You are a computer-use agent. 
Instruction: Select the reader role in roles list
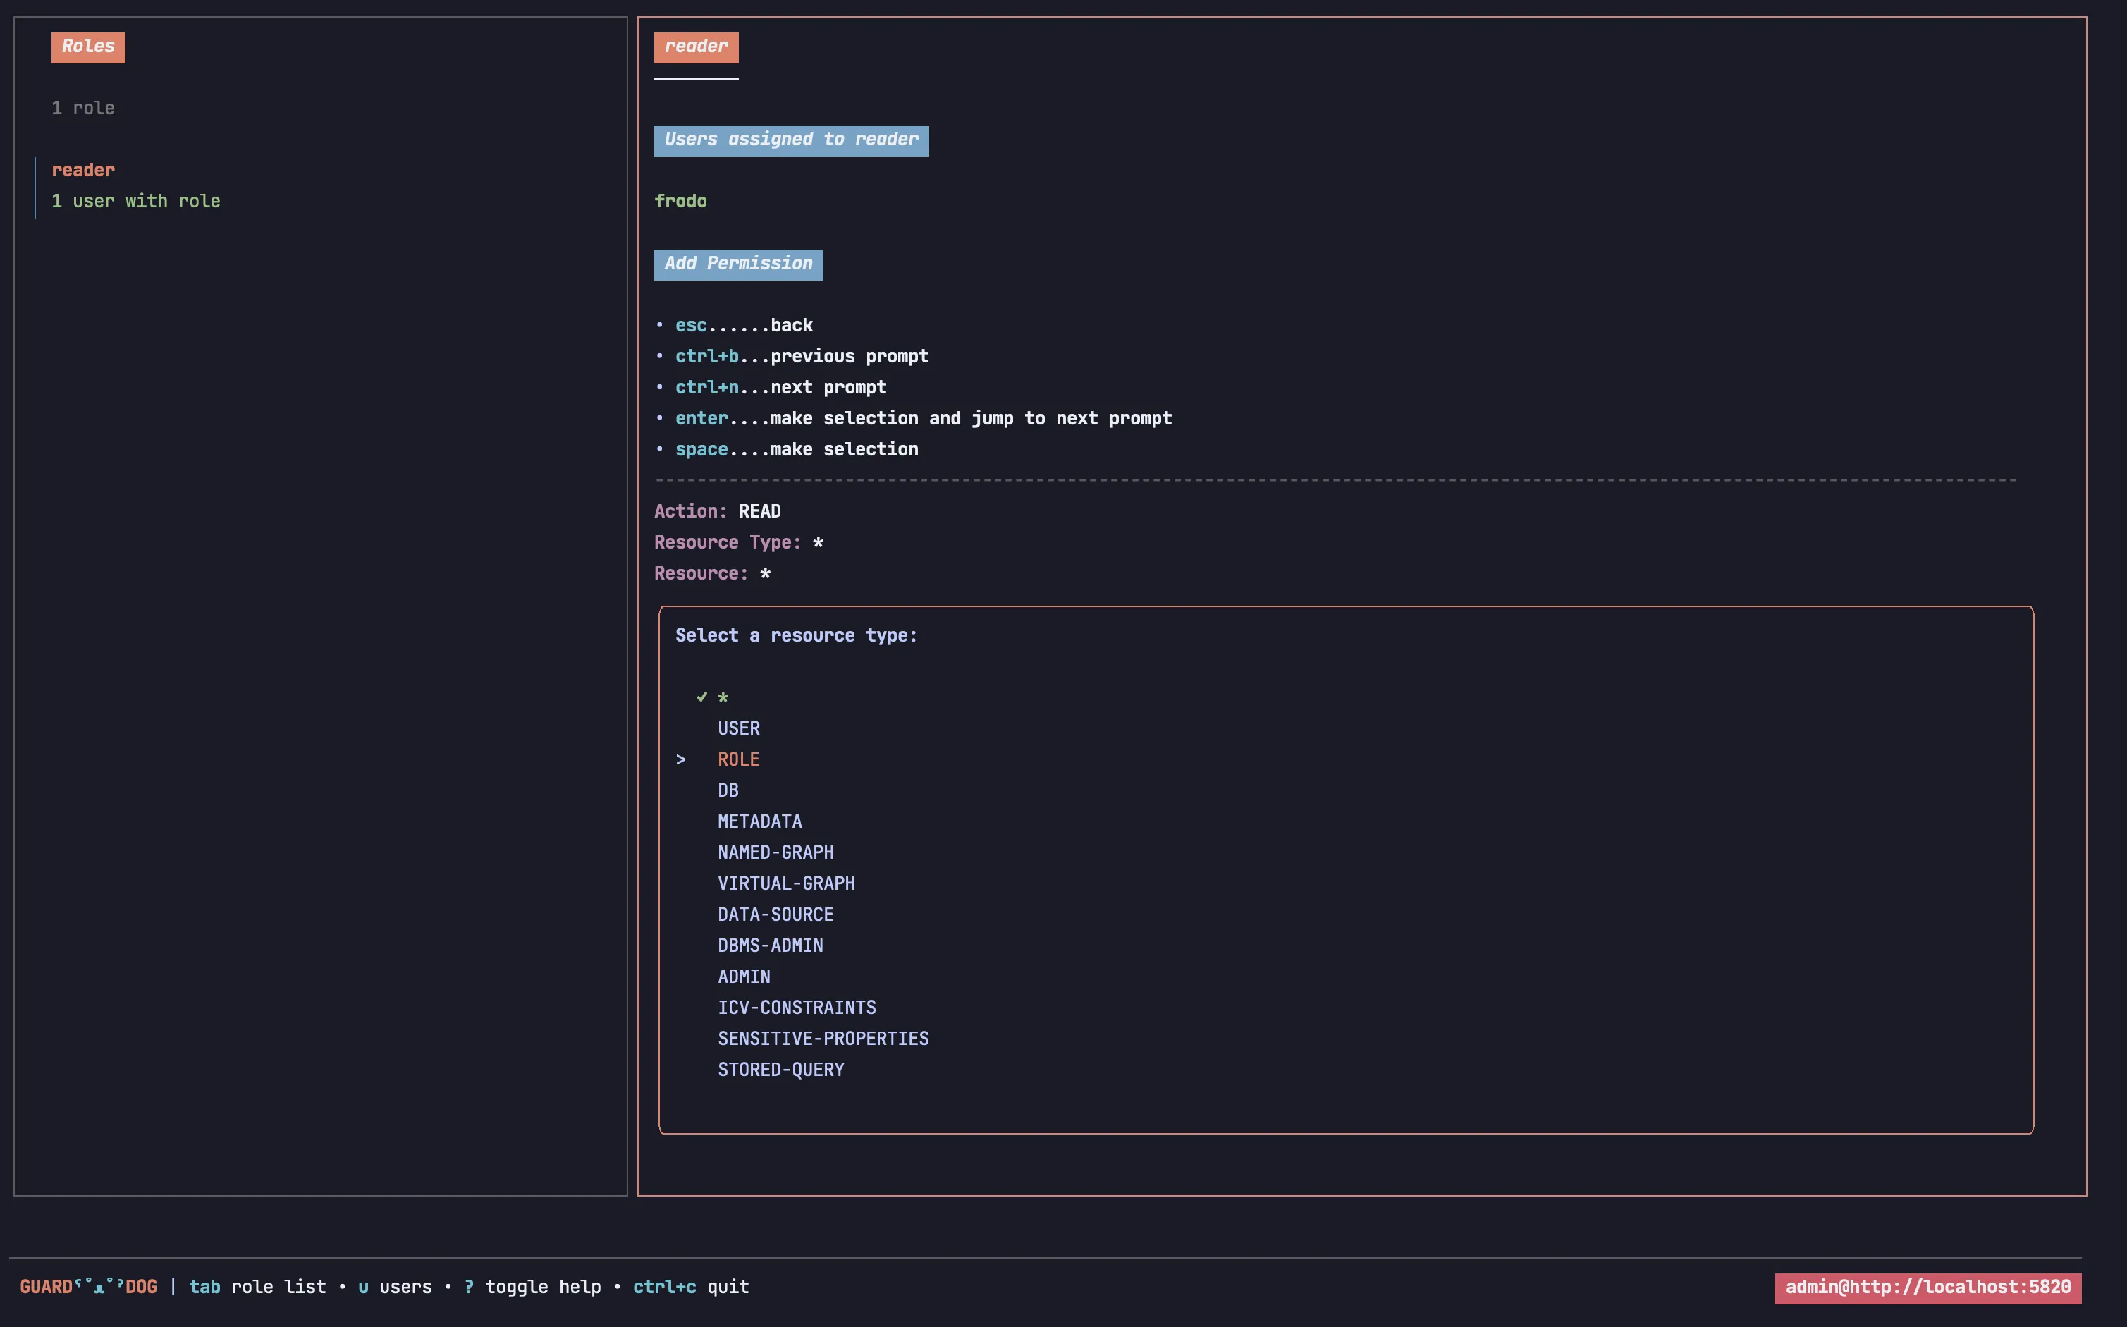83,170
